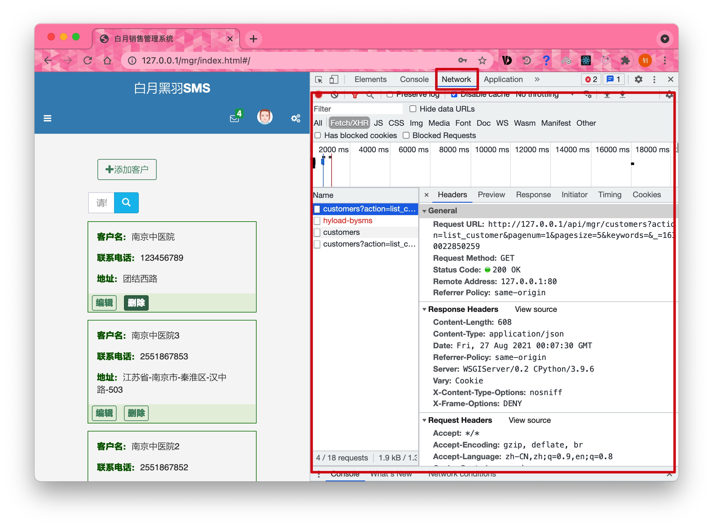The height and width of the screenshot is (527, 713).
Task: Click the mail notification icon with badge
Action: (235, 118)
